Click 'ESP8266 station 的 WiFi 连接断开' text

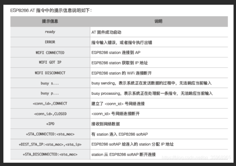(122, 73)
